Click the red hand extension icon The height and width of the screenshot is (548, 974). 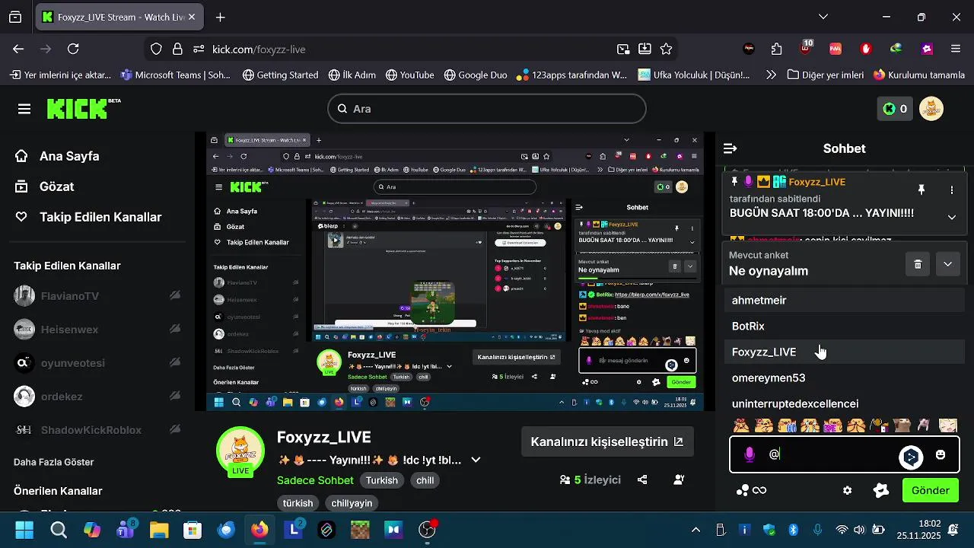pos(865,49)
